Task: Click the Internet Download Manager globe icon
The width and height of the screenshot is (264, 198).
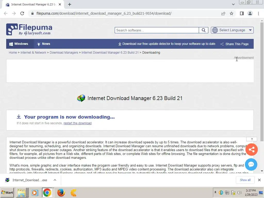Action: point(81,98)
